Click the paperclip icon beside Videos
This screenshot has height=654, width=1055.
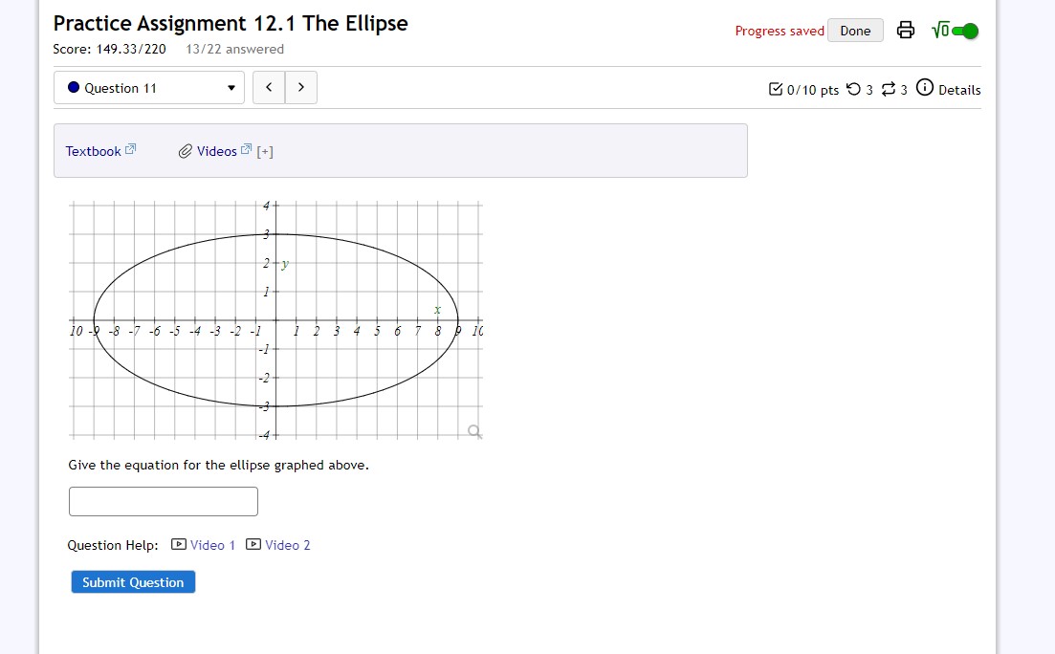[x=187, y=150]
